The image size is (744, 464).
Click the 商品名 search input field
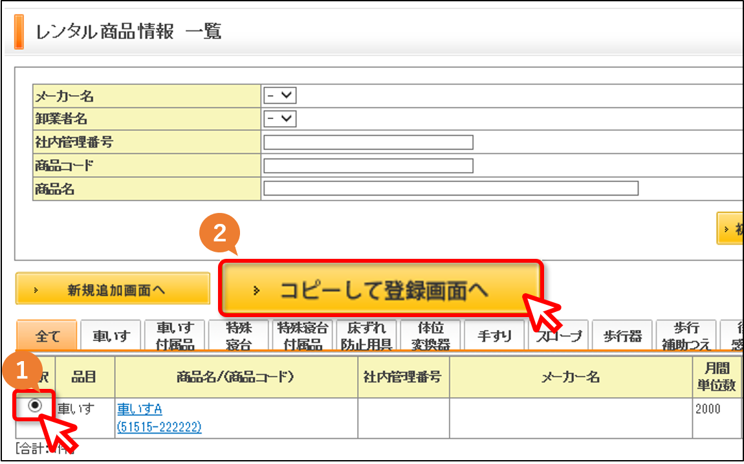click(x=451, y=188)
